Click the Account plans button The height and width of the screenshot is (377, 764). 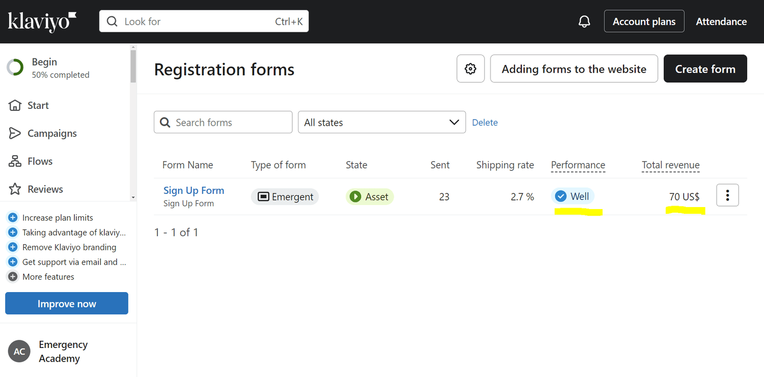coord(644,21)
